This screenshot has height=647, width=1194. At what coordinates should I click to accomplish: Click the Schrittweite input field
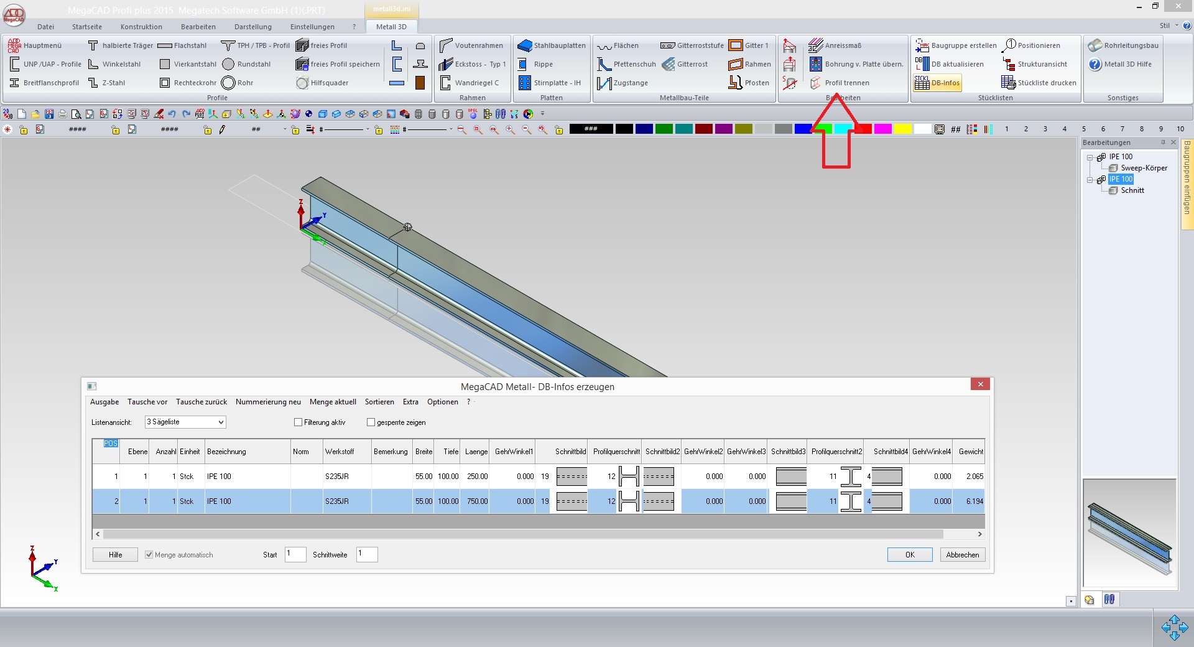367,554
